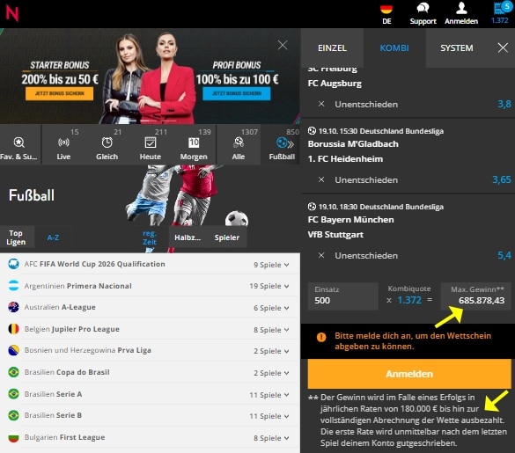This screenshot has height=453, width=515.
Task: Click AFC FIFA World Cup league icon
Action: (x=13, y=264)
